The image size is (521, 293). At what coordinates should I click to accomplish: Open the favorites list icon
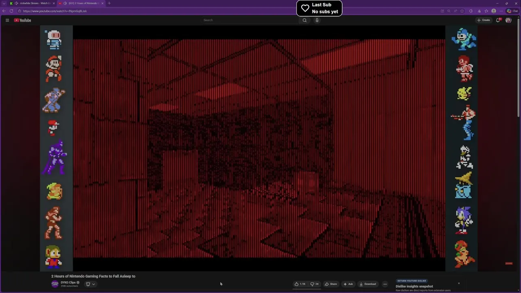click(486, 11)
